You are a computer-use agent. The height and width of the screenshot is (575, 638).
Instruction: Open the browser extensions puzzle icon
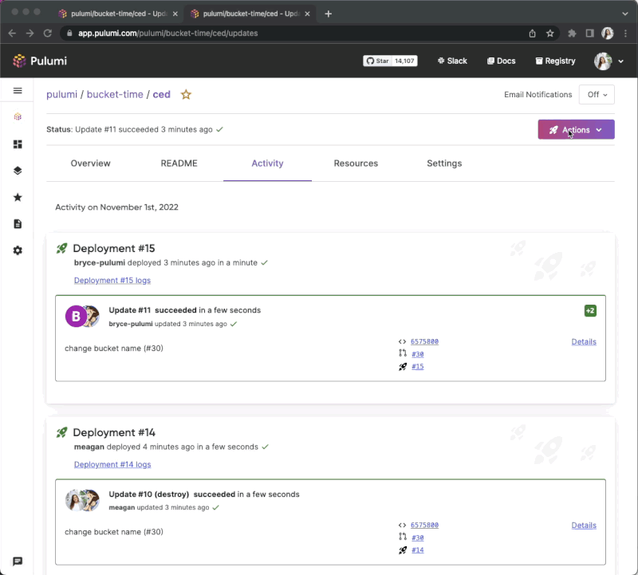(x=572, y=33)
